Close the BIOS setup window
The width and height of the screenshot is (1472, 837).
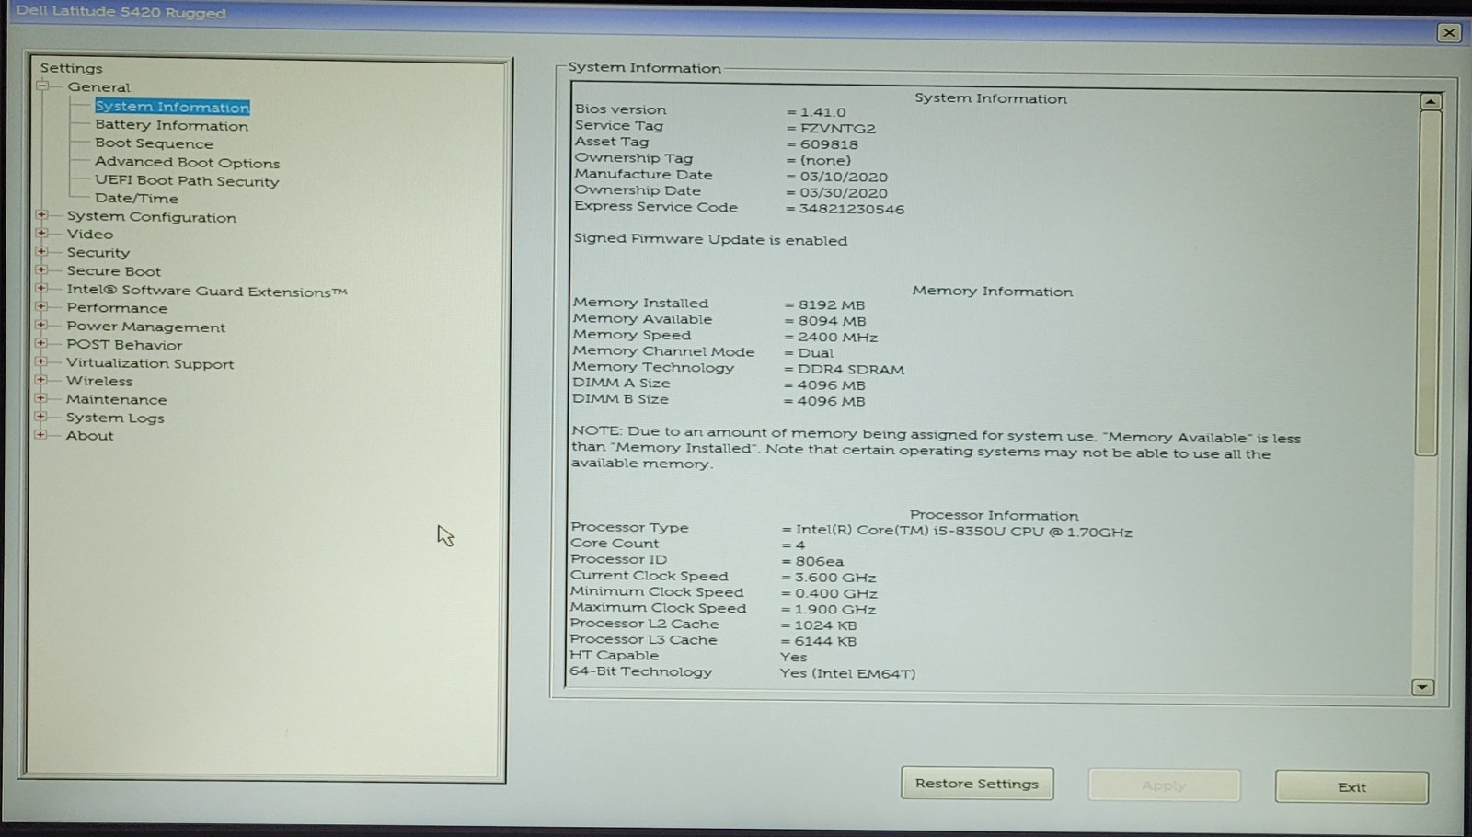(x=1449, y=32)
